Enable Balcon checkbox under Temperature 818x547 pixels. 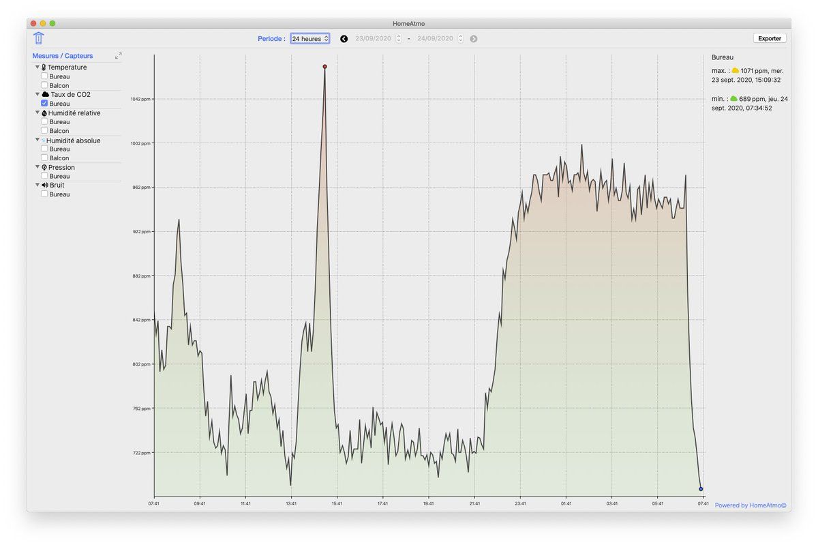[44, 86]
